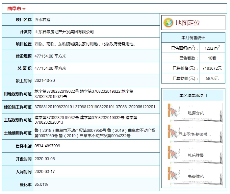This screenshot has height=194, width=230.
Task: Select 建设规模 value 477154.00 平方米
Action: tap(50, 56)
